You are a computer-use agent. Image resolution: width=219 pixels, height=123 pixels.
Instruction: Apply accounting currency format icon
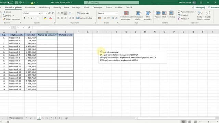click(x=100, y=18)
